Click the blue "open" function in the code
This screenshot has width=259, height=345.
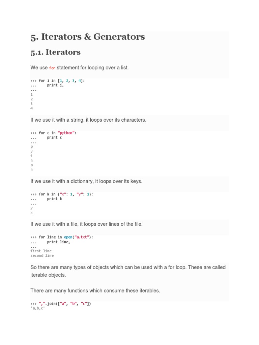68,237
